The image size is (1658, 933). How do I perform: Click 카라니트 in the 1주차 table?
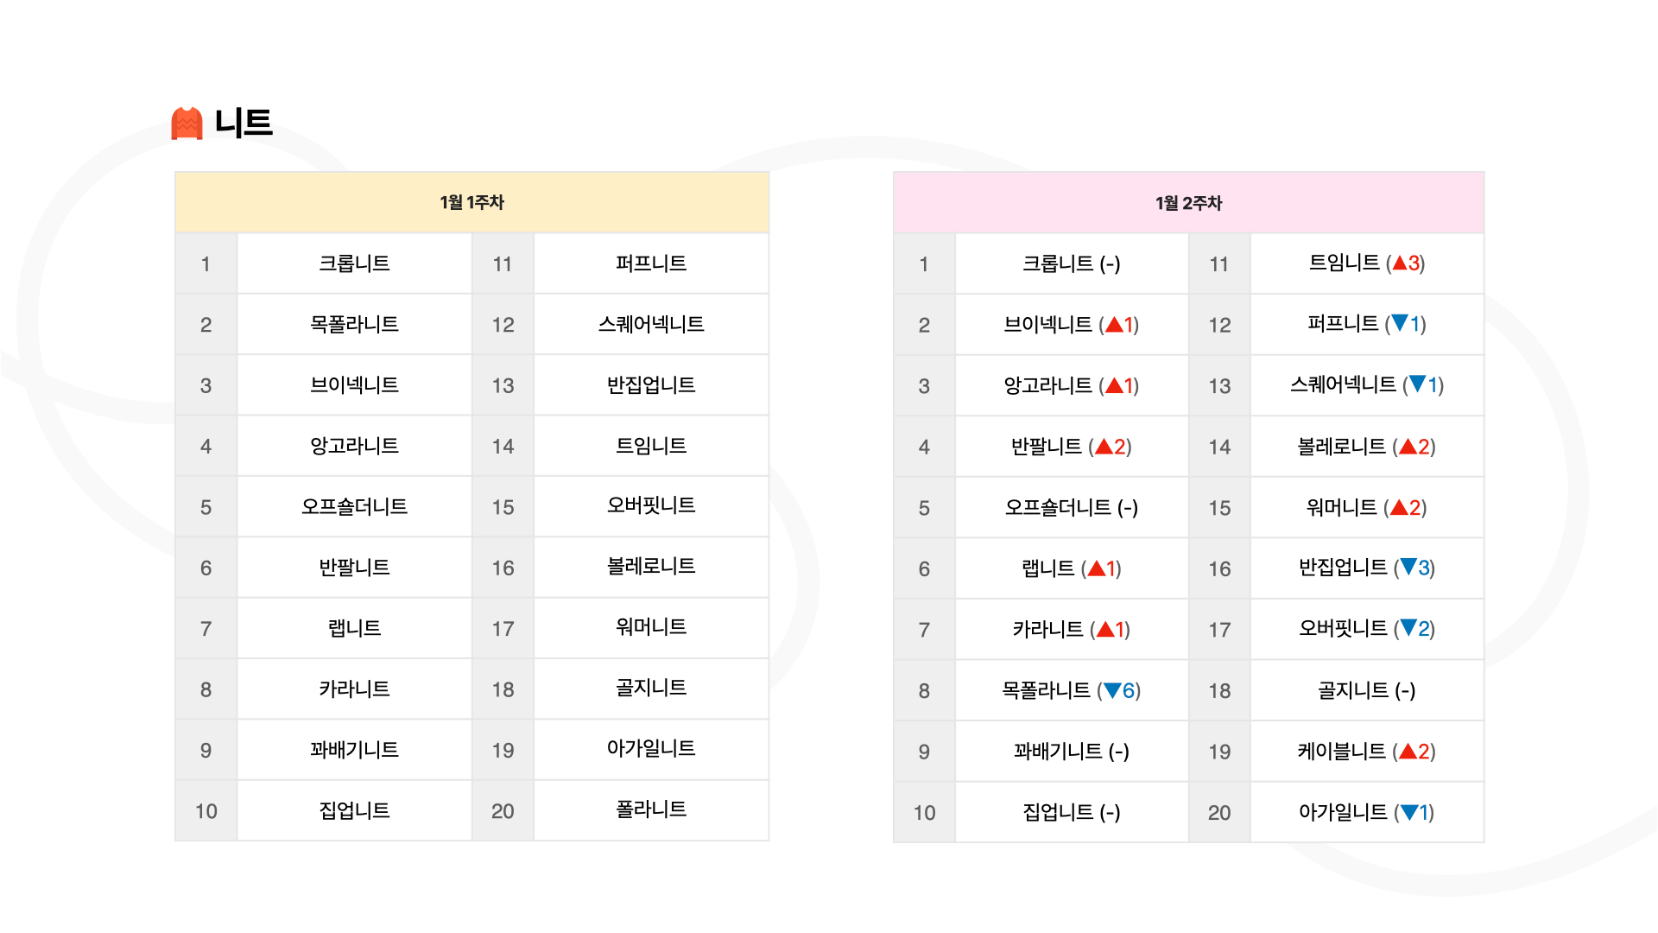point(354,689)
